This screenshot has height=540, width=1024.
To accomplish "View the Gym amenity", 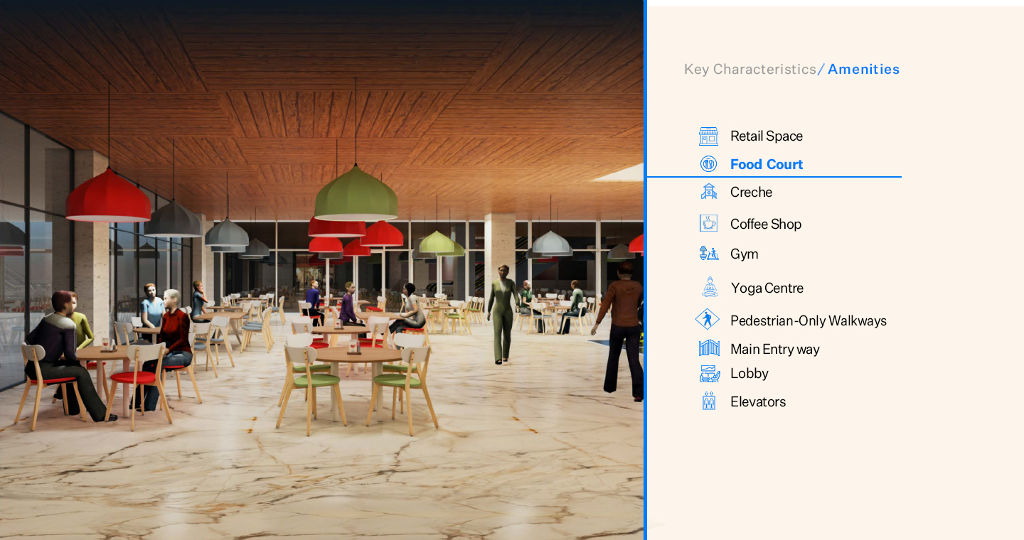I will (745, 254).
